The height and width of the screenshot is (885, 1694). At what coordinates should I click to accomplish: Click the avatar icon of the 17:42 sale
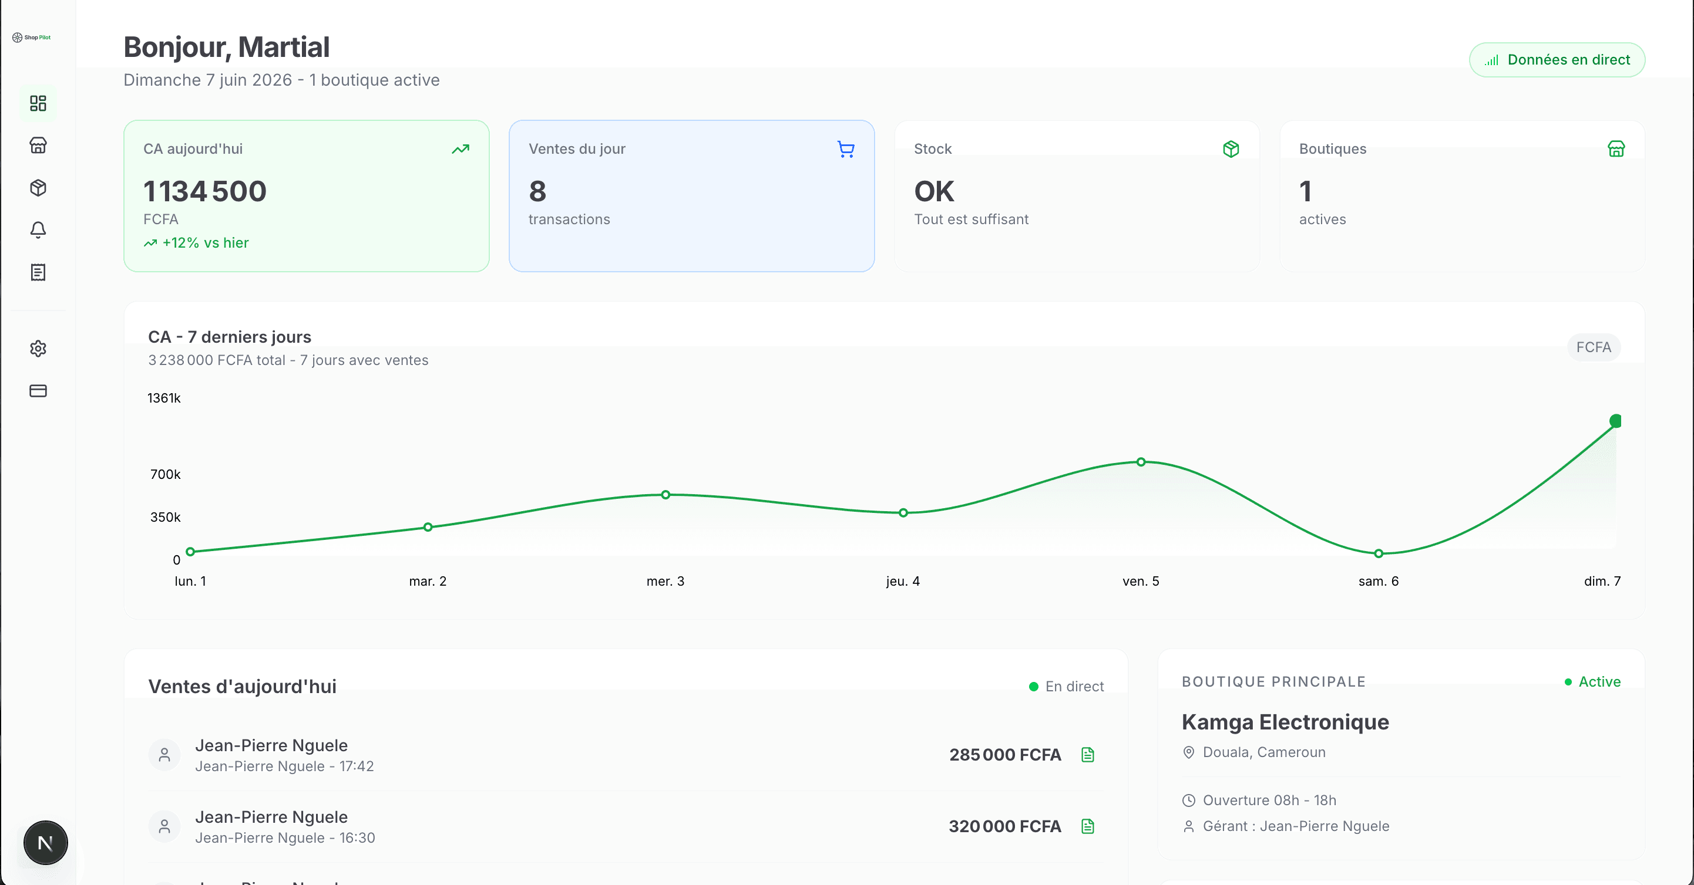coord(164,755)
